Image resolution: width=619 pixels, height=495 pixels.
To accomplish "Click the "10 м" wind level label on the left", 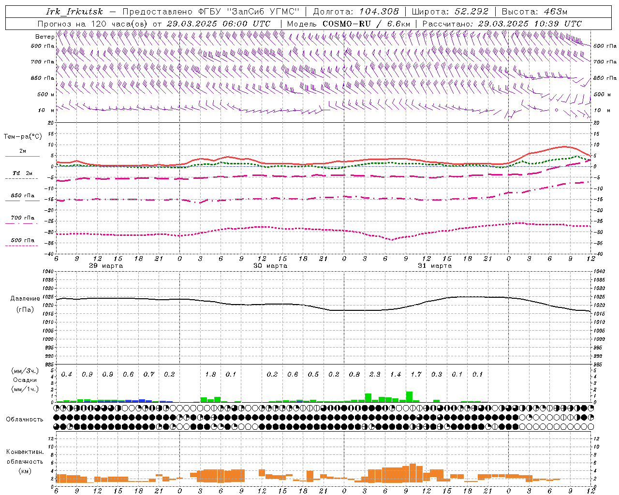I will coord(46,110).
